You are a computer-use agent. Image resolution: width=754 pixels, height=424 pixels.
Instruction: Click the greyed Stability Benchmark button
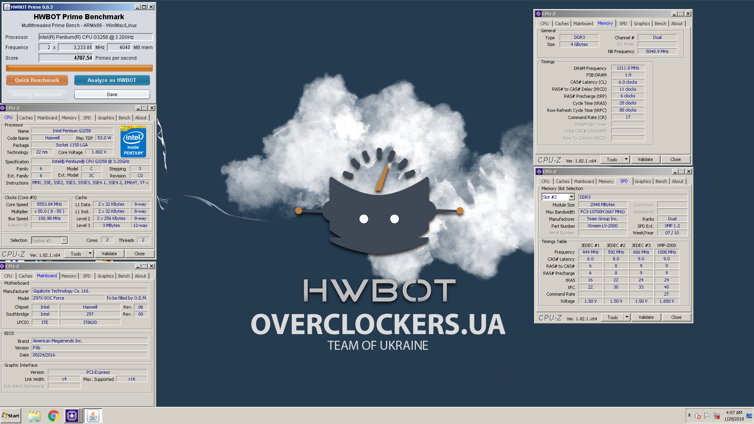click(x=37, y=94)
